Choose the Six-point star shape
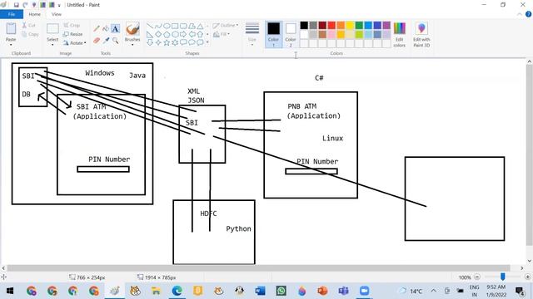The height and width of the screenshot is (299, 533). pos(175,42)
